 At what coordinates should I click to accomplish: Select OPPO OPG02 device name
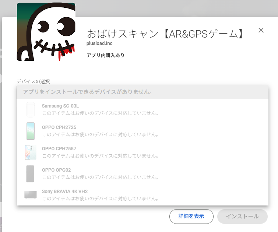[56, 170]
